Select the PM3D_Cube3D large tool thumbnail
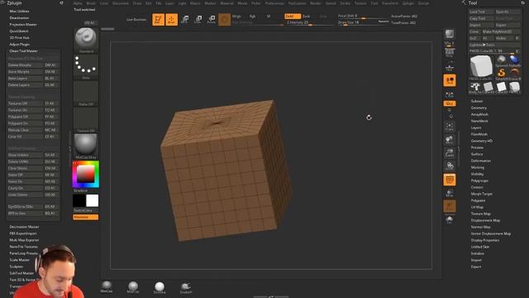Viewport: 529px width, 298px height. click(481, 67)
